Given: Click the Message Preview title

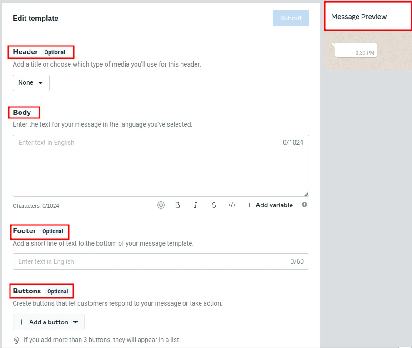Looking at the screenshot, I should (x=359, y=17).
